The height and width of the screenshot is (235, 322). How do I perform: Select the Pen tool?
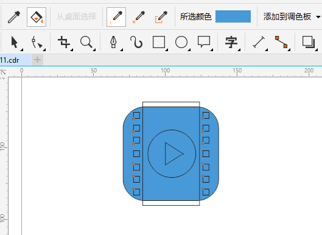pos(113,42)
